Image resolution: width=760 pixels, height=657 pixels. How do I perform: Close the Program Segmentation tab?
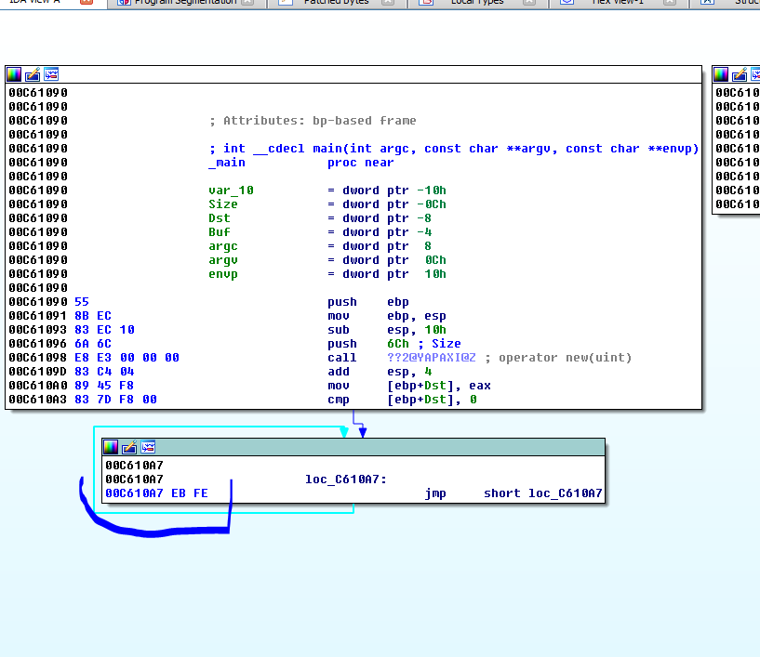247,3
